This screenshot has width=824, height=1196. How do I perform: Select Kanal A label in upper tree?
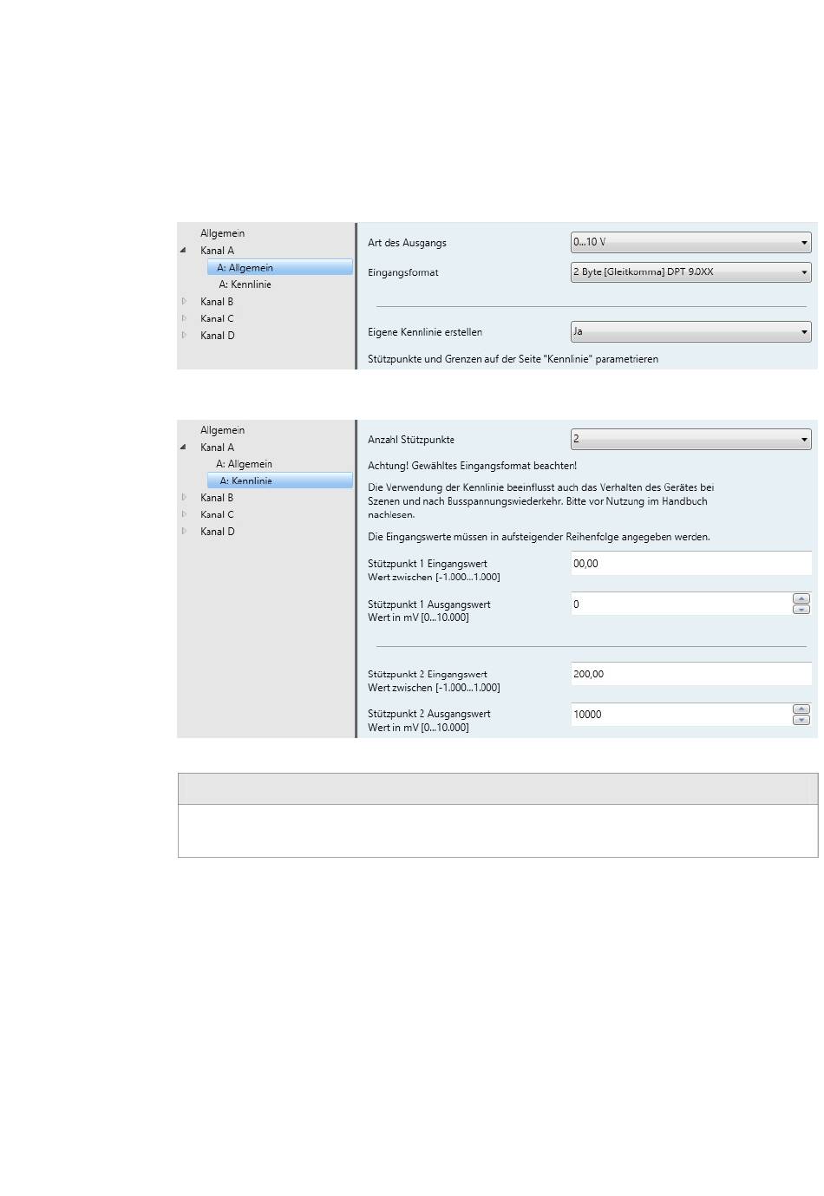click(217, 251)
